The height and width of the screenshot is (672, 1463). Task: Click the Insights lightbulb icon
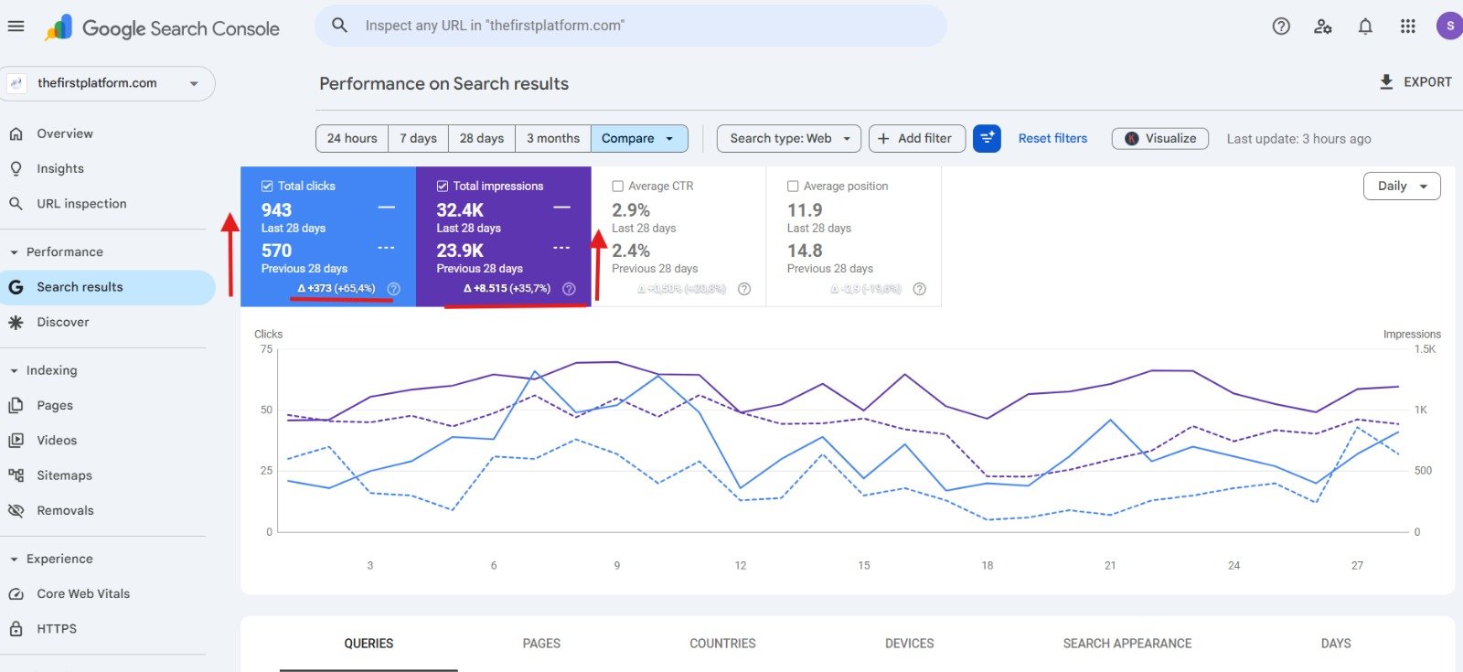(x=16, y=169)
